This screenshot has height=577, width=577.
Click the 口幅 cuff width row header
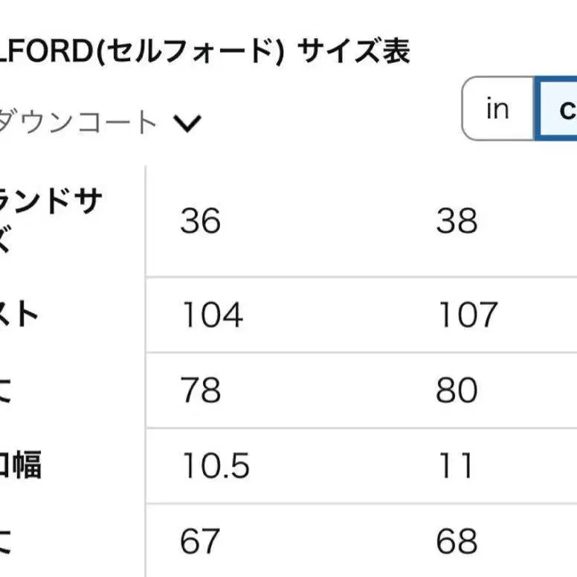tap(21, 466)
